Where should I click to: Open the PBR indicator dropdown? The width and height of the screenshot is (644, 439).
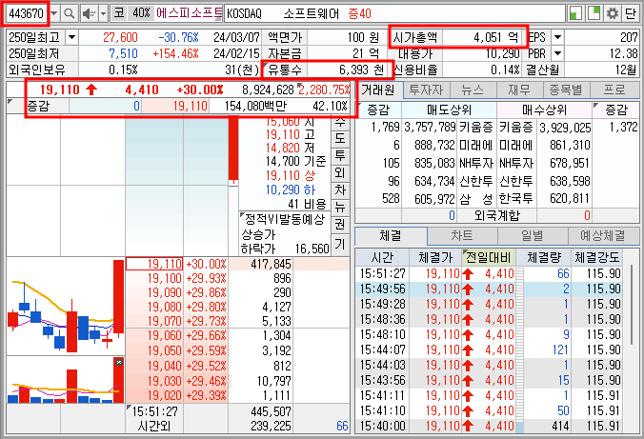tap(557, 53)
